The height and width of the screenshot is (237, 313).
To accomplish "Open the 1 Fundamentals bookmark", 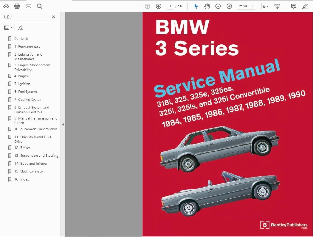I will tap(27, 46).
